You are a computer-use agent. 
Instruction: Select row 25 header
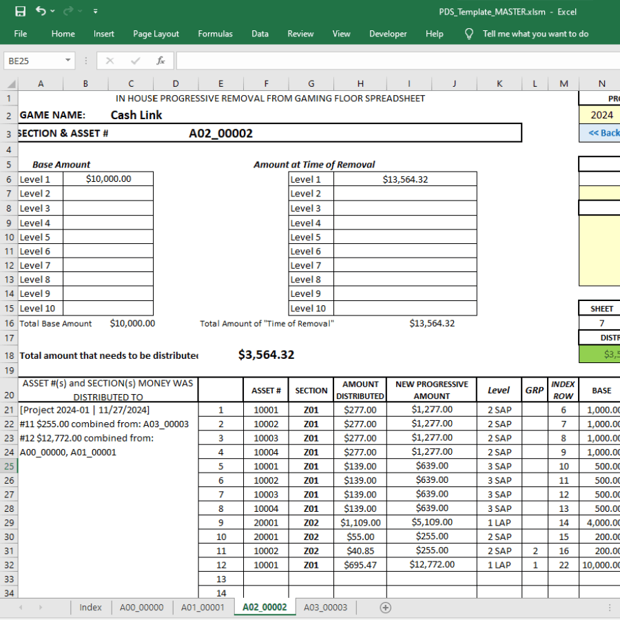[9, 466]
